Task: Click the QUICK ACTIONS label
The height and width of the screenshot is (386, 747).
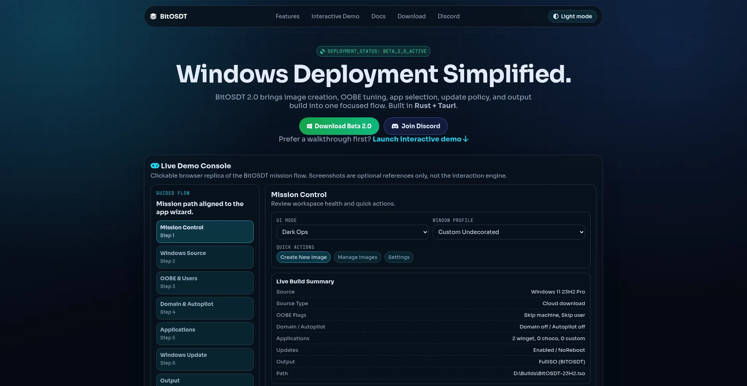Action: [295, 247]
